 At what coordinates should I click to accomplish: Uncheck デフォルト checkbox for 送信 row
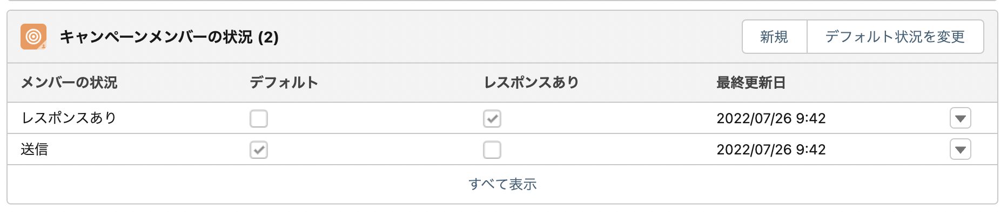click(259, 150)
